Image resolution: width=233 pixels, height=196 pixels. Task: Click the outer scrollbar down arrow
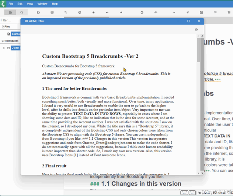pos(202,173)
